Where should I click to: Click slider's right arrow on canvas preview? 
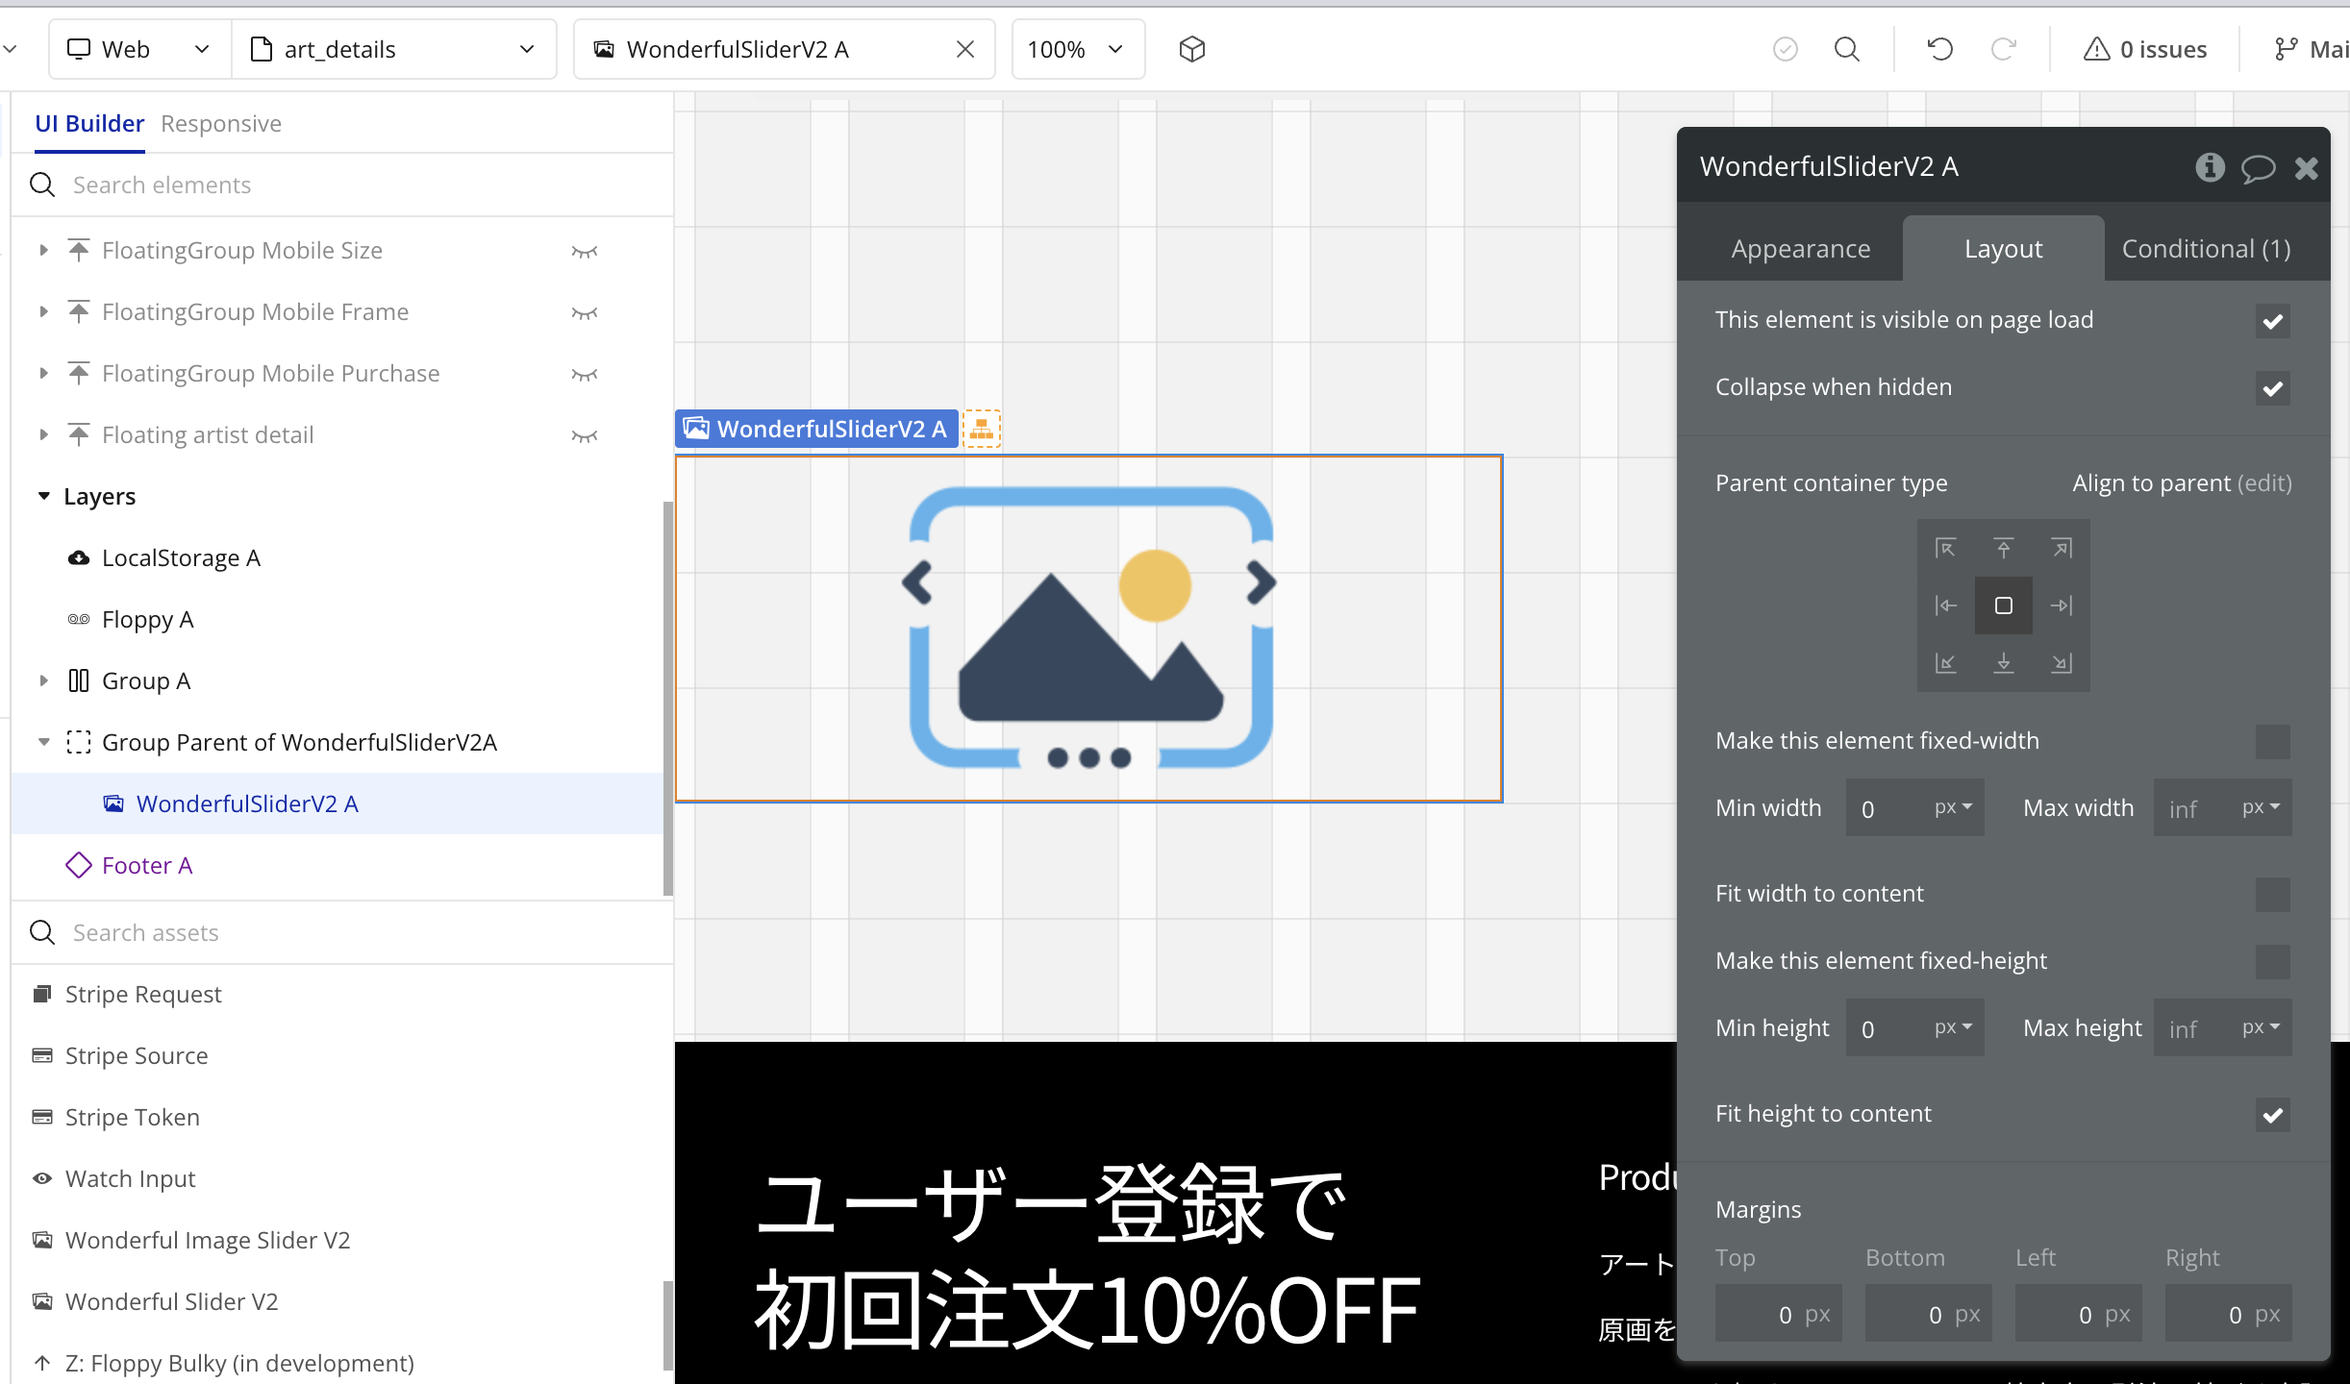pos(1262,582)
